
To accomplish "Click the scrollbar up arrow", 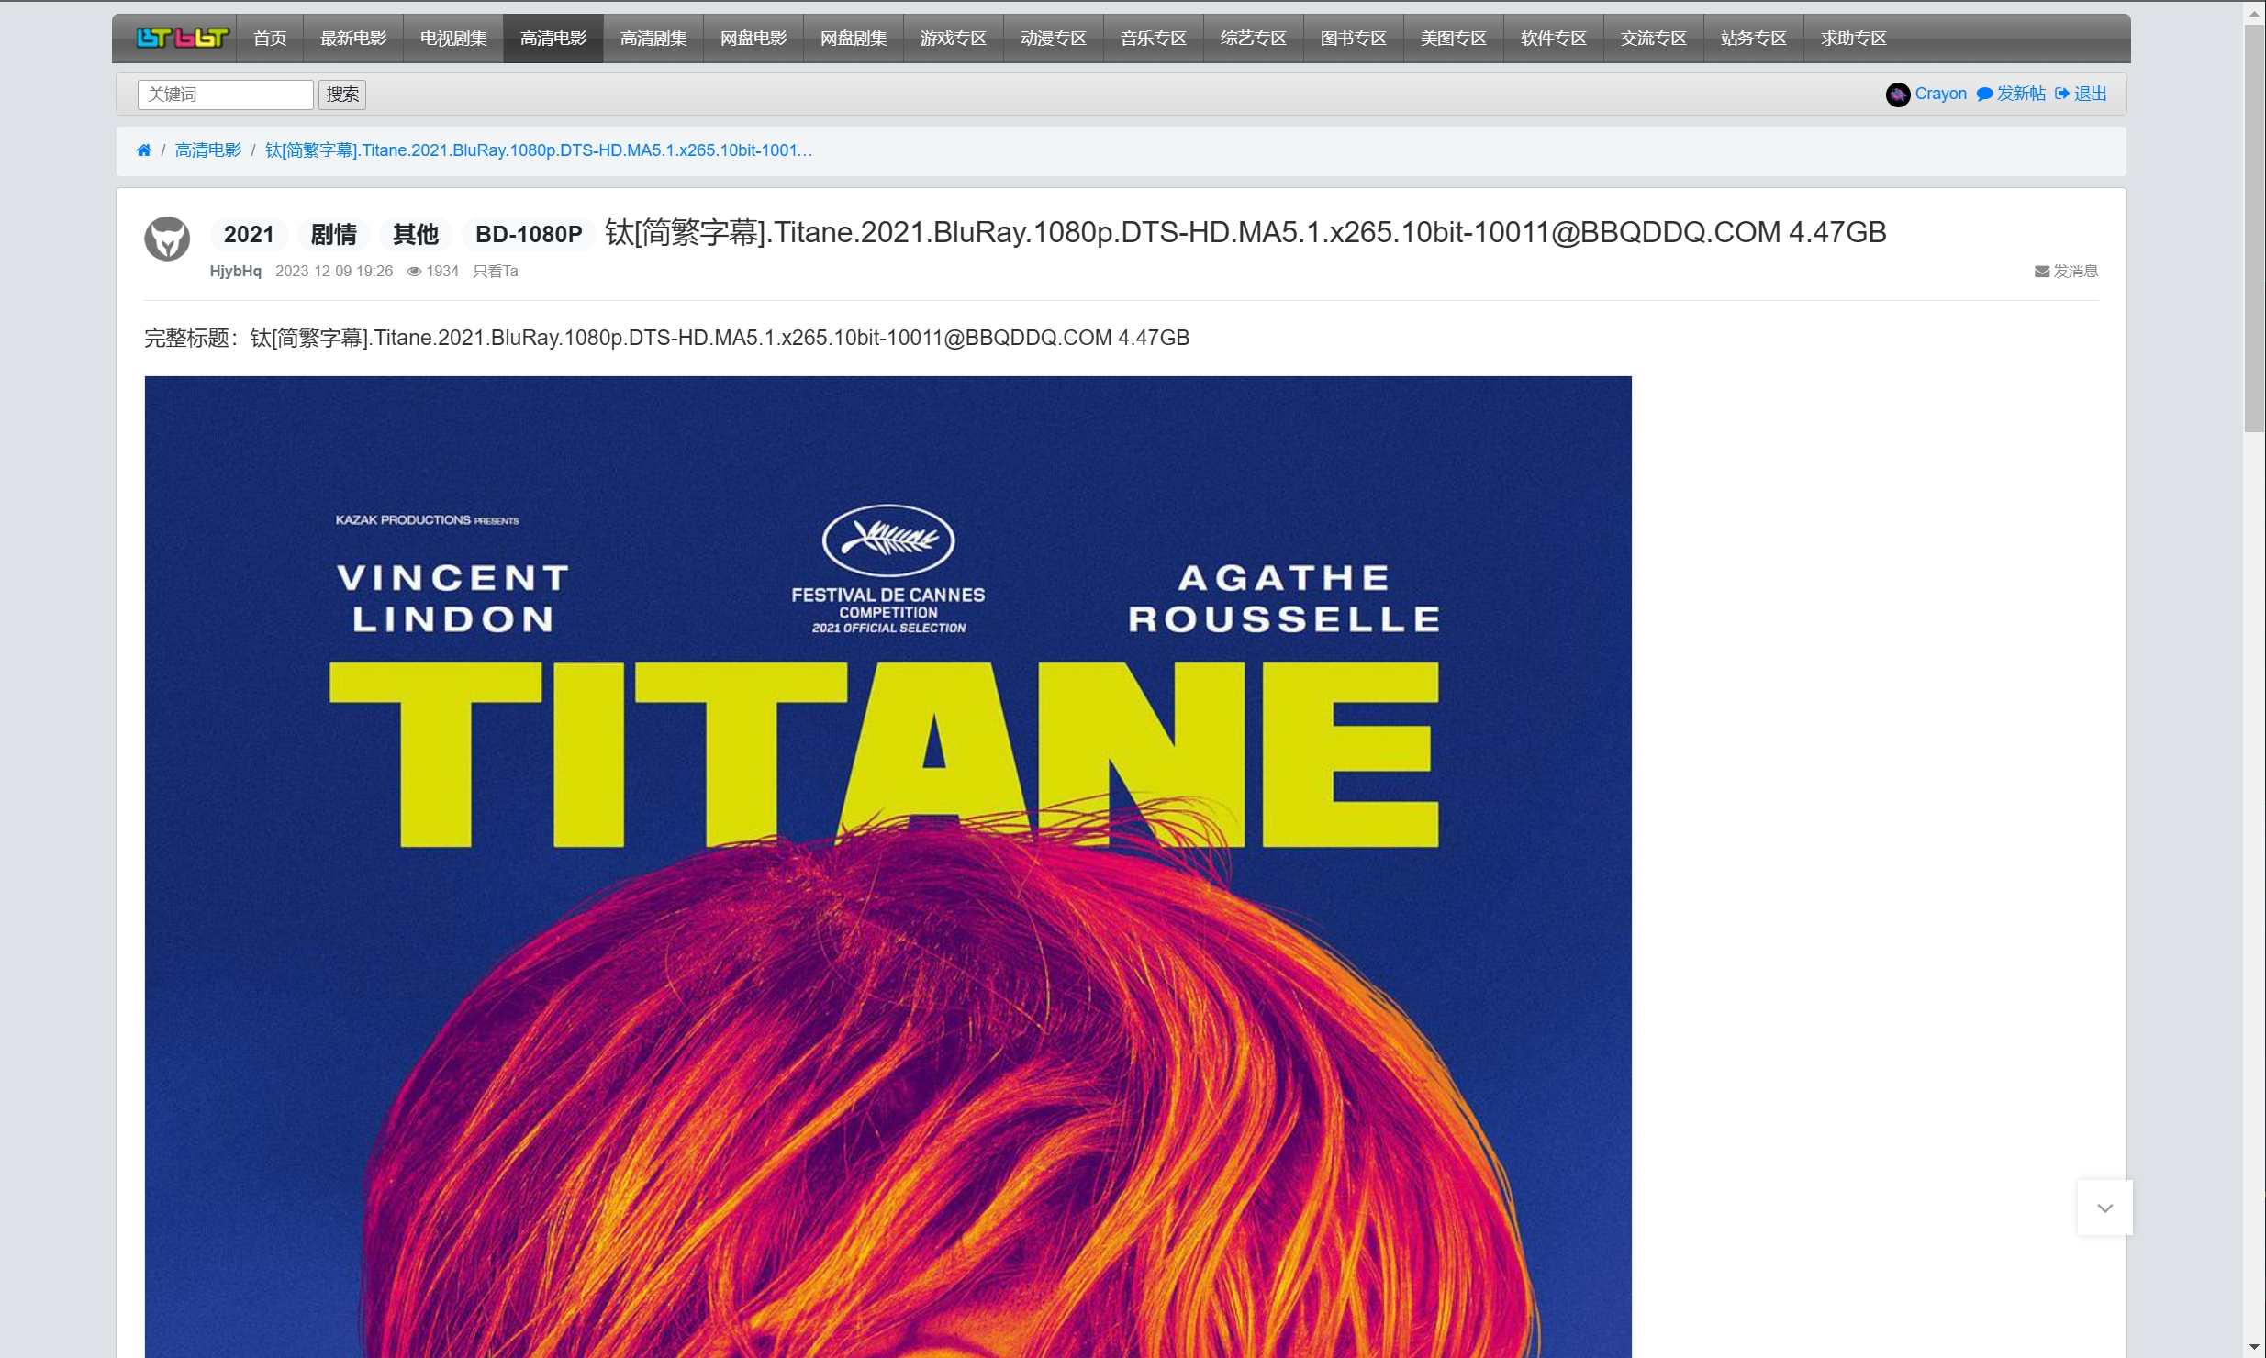I will coord(2254,14).
